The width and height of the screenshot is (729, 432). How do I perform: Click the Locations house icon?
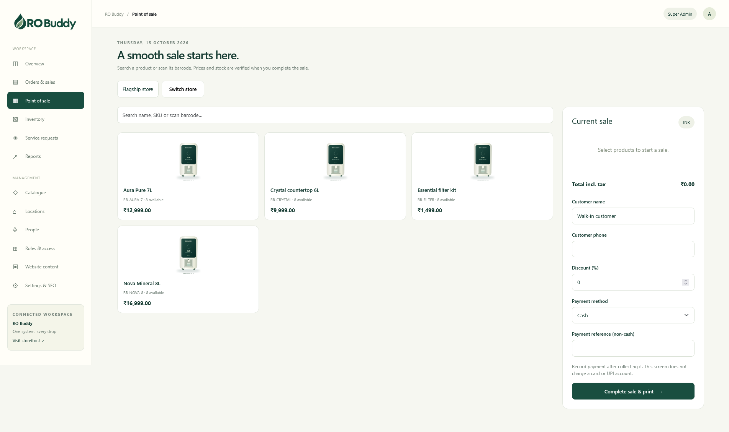(15, 211)
